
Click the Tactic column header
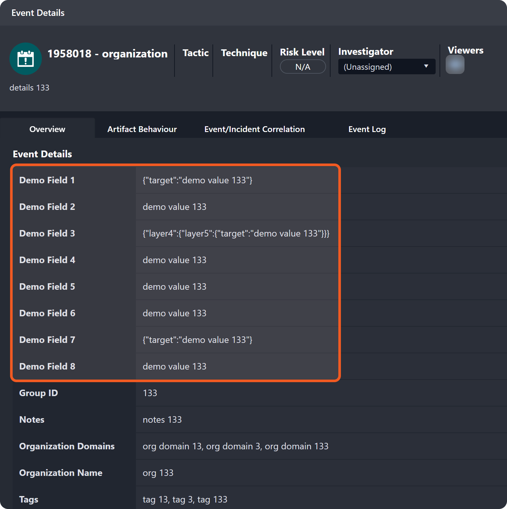(195, 53)
